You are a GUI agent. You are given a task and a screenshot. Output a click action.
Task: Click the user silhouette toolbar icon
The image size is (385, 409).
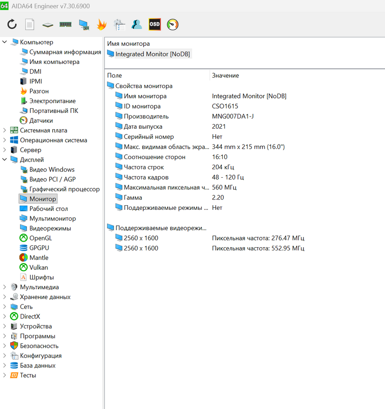coord(137,25)
